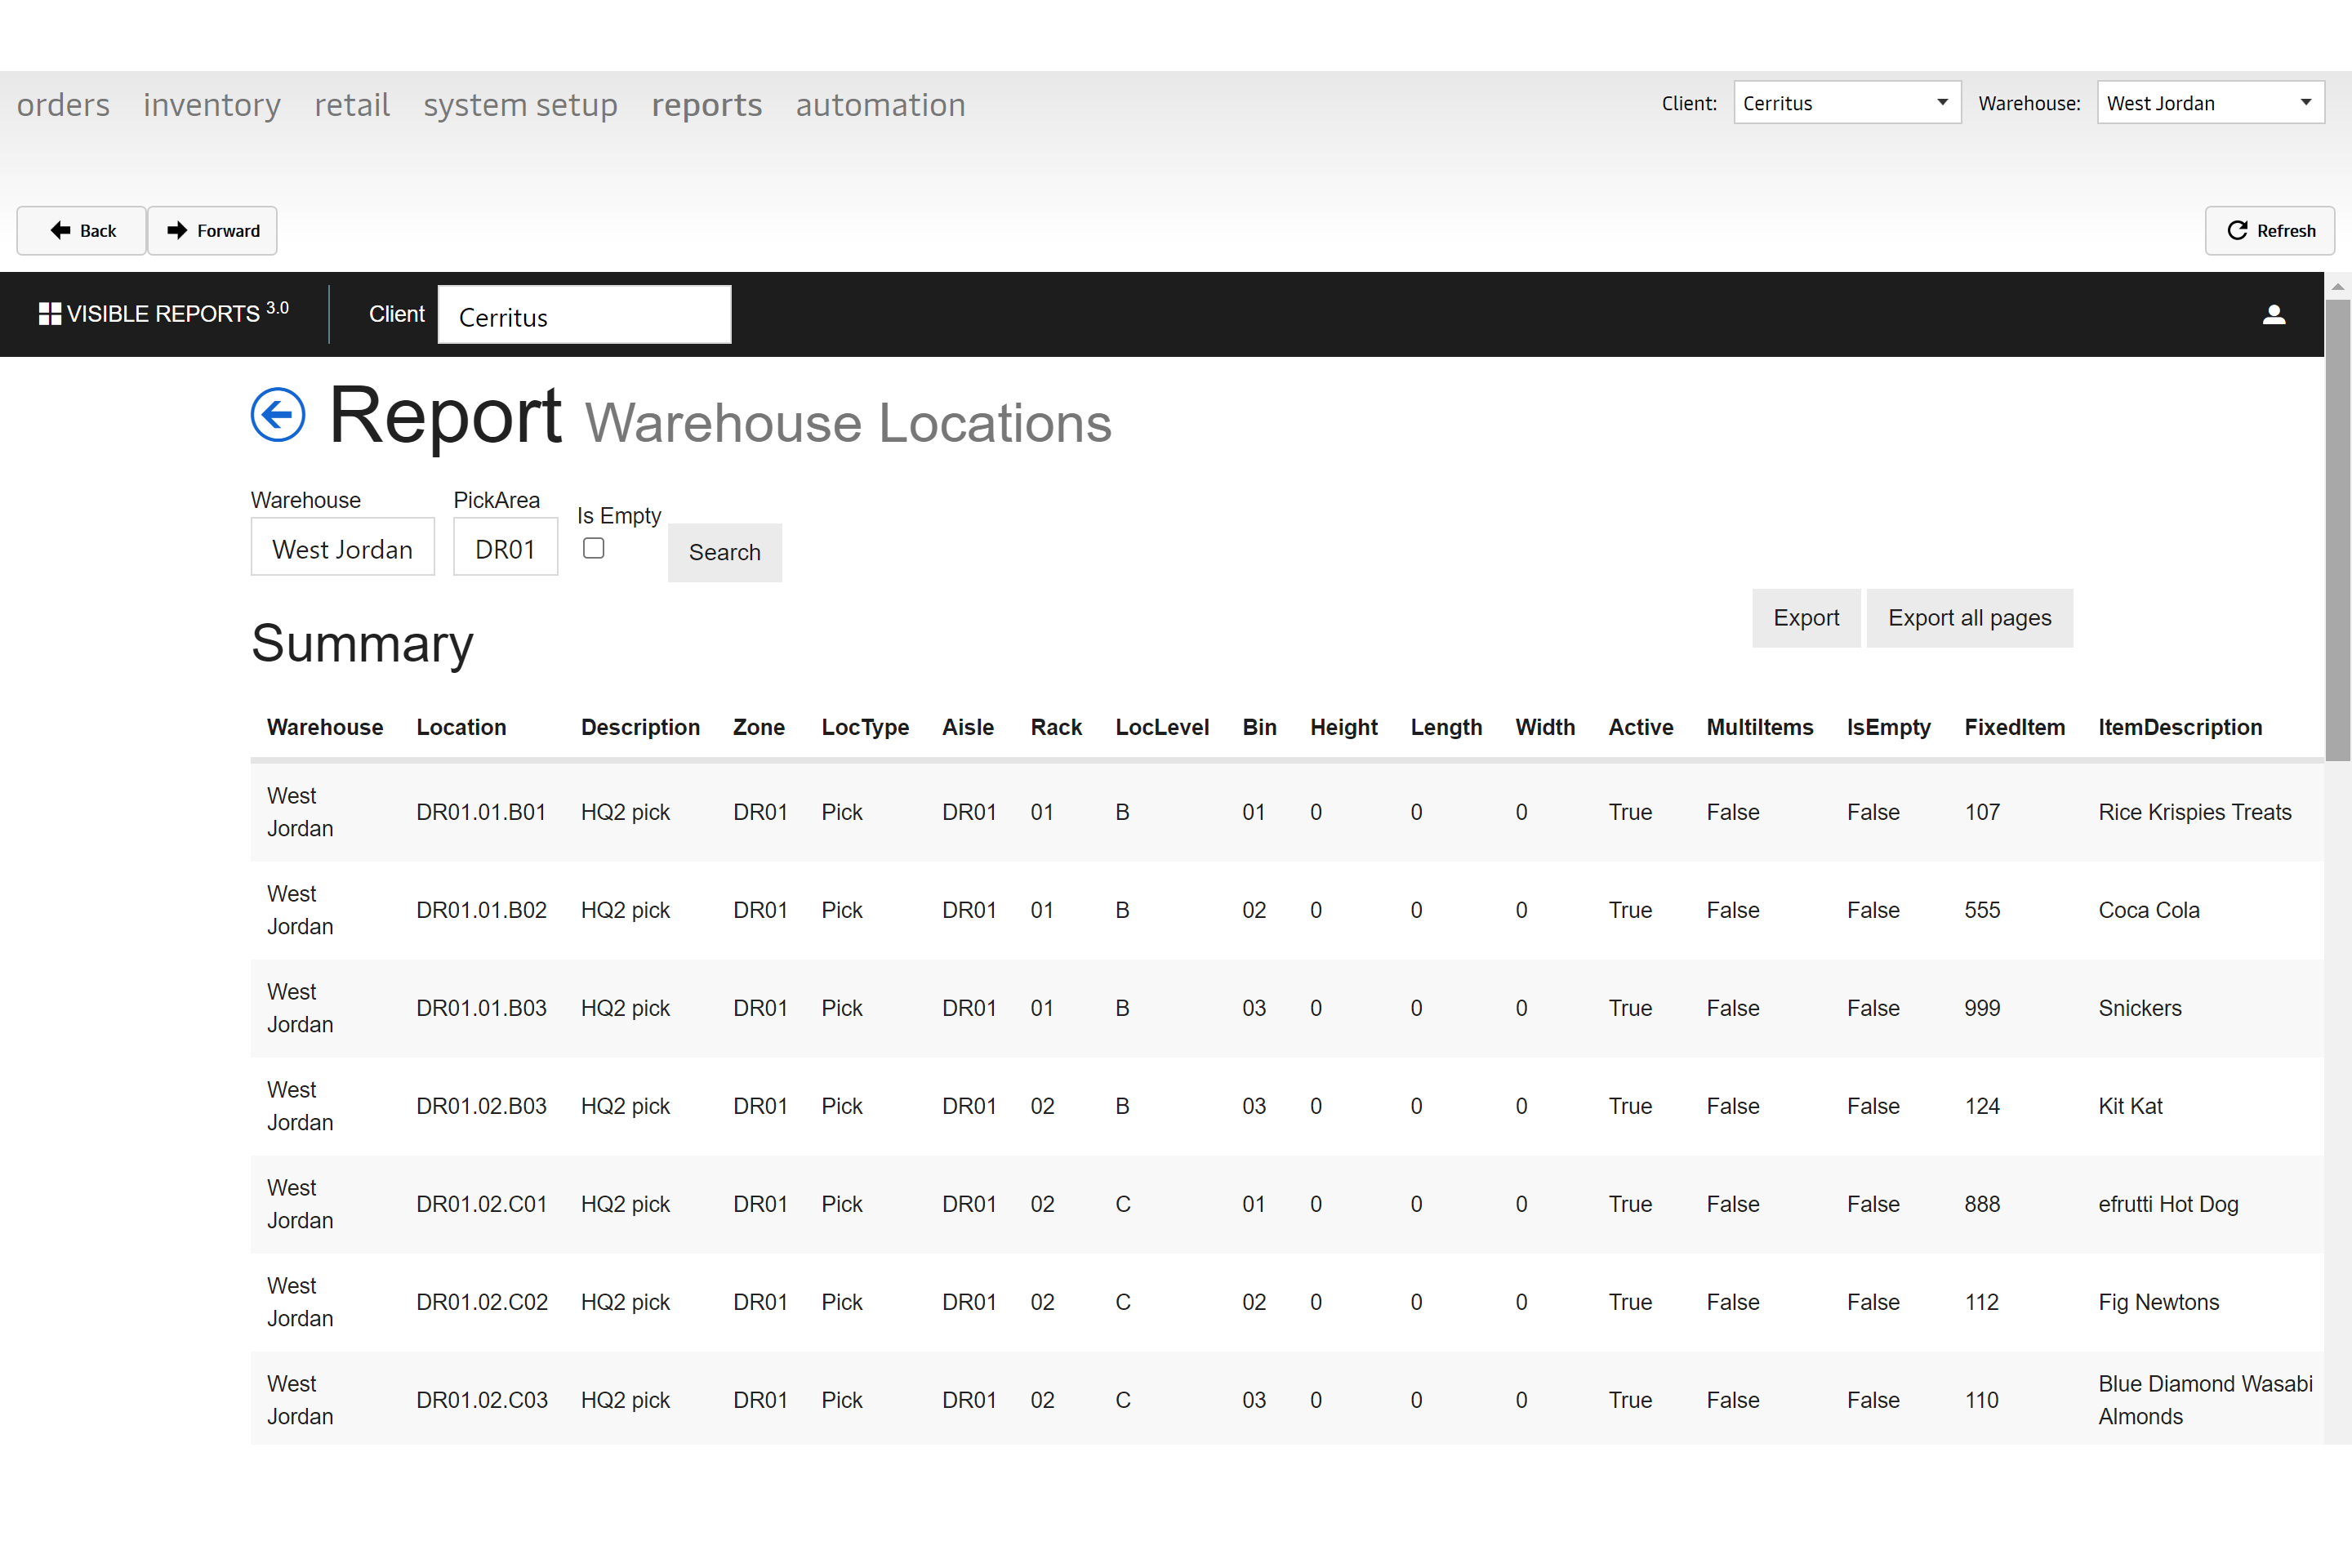
Task: Click the Warehouse filter field West Jordan
Action: pyautogui.click(x=343, y=547)
